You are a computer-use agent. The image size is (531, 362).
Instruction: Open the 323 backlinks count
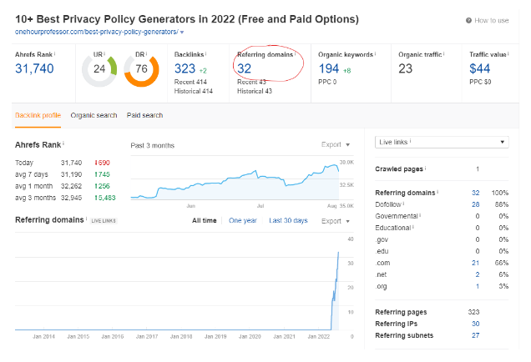(185, 68)
